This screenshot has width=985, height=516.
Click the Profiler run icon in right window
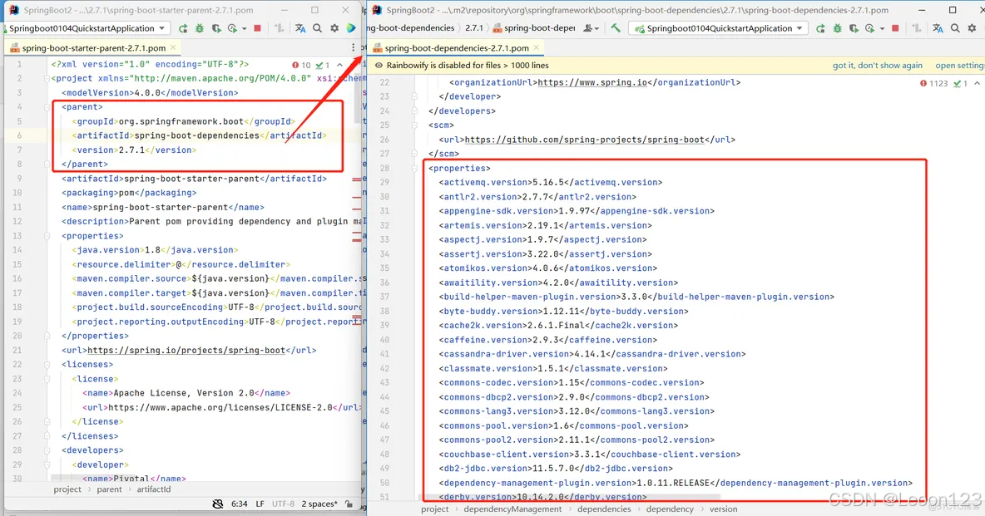(870, 28)
